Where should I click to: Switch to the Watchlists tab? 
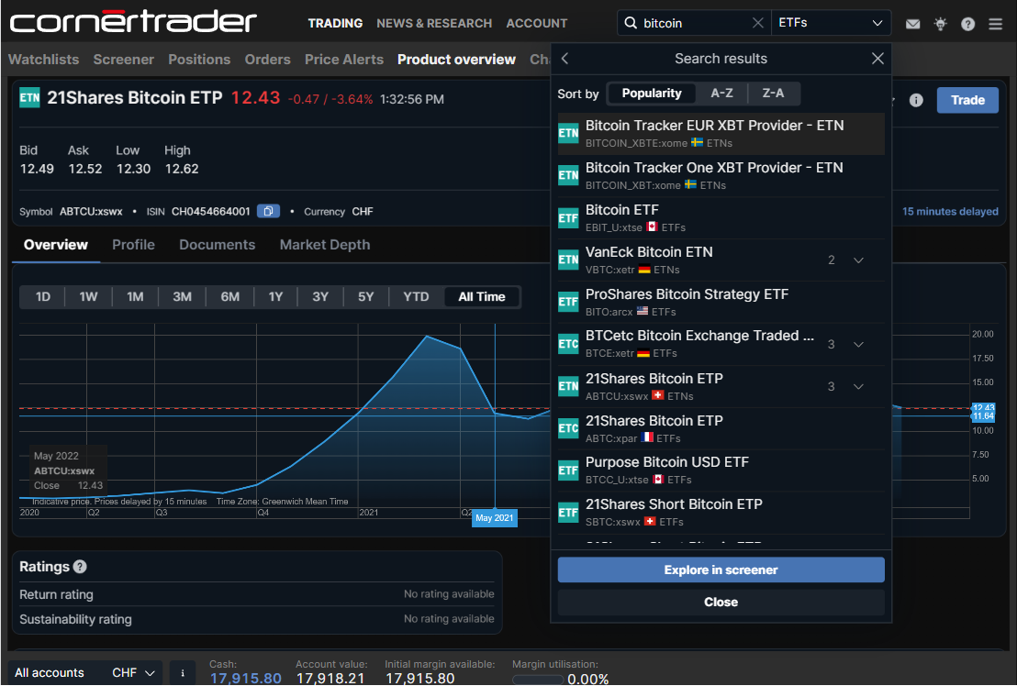coord(43,60)
